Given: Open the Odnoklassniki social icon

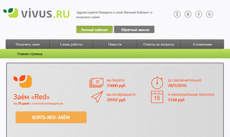Looking at the screenshot, I should [177, 14].
